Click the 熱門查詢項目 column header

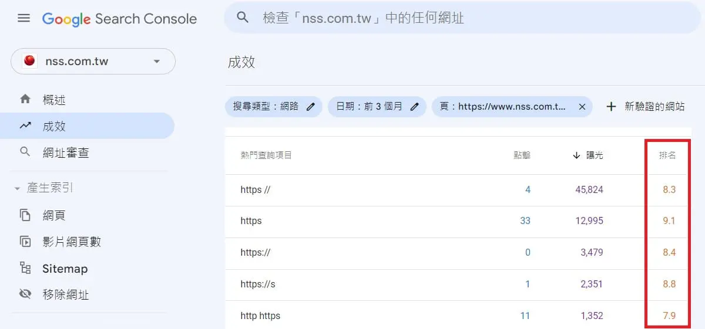point(266,155)
